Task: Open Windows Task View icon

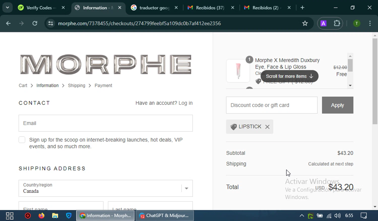Action: (10, 216)
